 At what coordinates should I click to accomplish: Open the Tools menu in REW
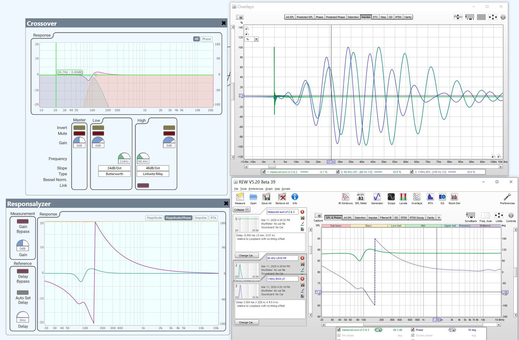tap(243, 189)
